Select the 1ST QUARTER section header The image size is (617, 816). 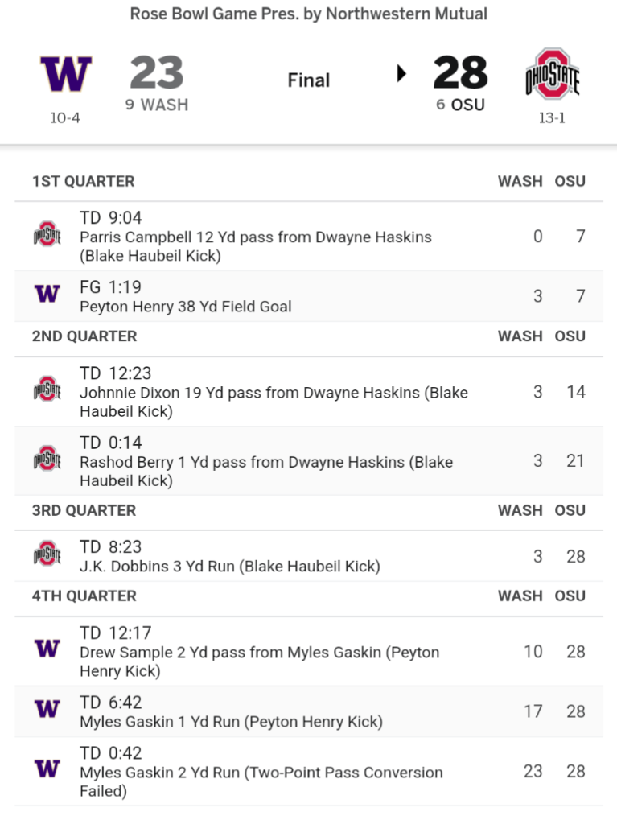point(84,181)
